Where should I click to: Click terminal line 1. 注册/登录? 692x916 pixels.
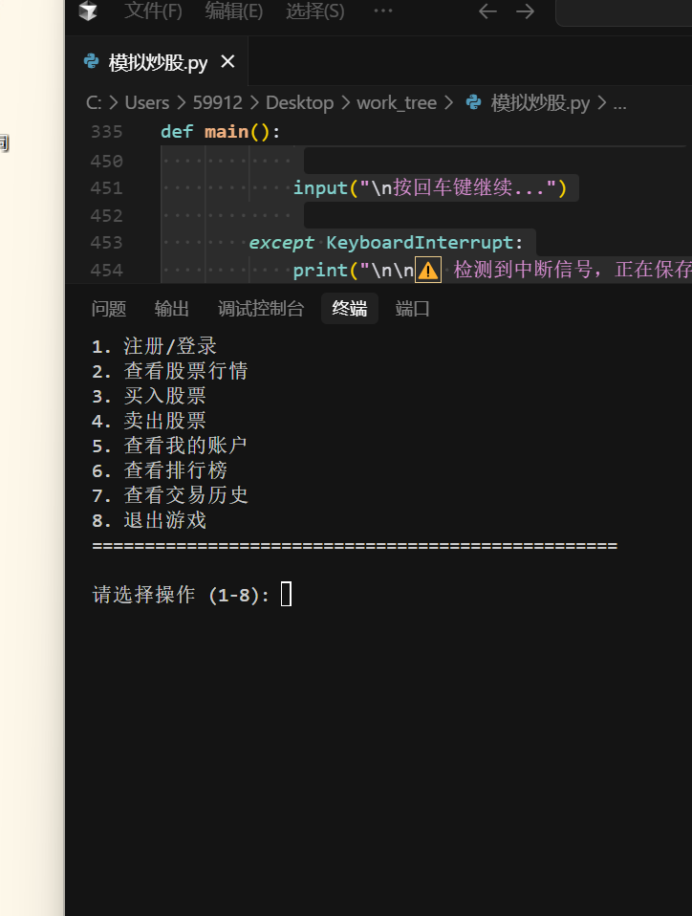(x=154, y=346)
